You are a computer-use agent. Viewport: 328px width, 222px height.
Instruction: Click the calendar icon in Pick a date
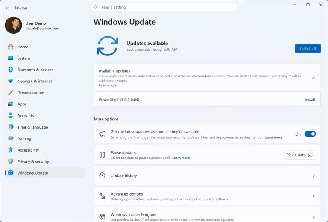click(x=310, y=155)
